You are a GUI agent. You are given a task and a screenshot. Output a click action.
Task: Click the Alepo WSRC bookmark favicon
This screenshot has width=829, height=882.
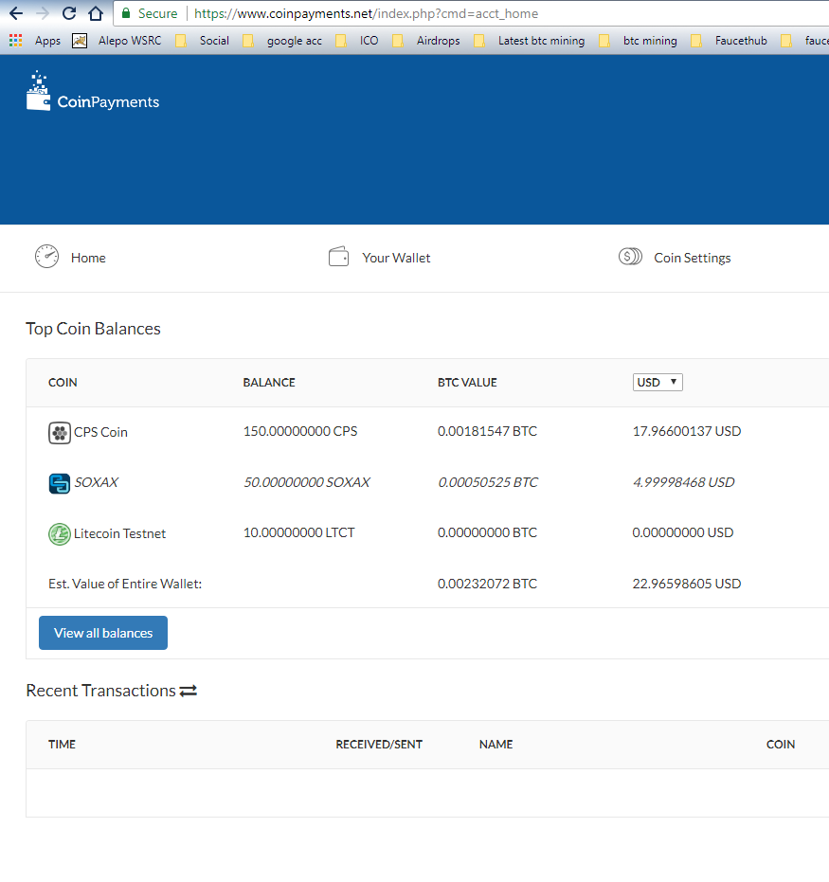click(80, 41)
